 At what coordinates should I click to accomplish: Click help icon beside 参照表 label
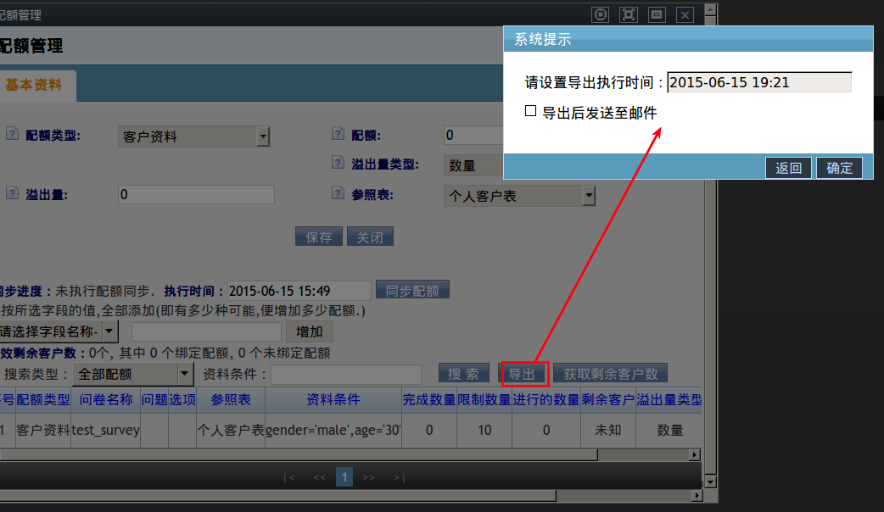pyautogui.click(x=338, y=193)
